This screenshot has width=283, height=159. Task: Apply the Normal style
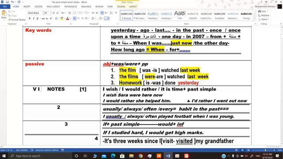point(126,16)
